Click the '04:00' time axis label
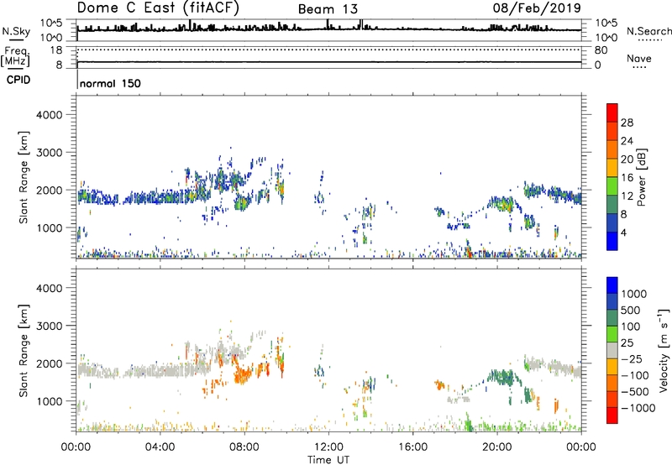The height and width of the screenshot is (465, 672). (x=160, y=447)
